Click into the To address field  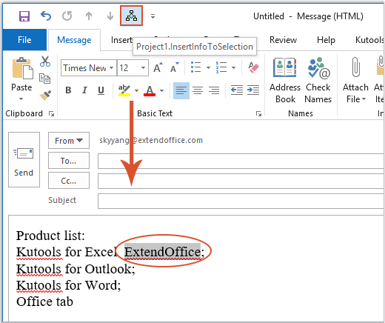pyautogui.click(x=241, y=161)
